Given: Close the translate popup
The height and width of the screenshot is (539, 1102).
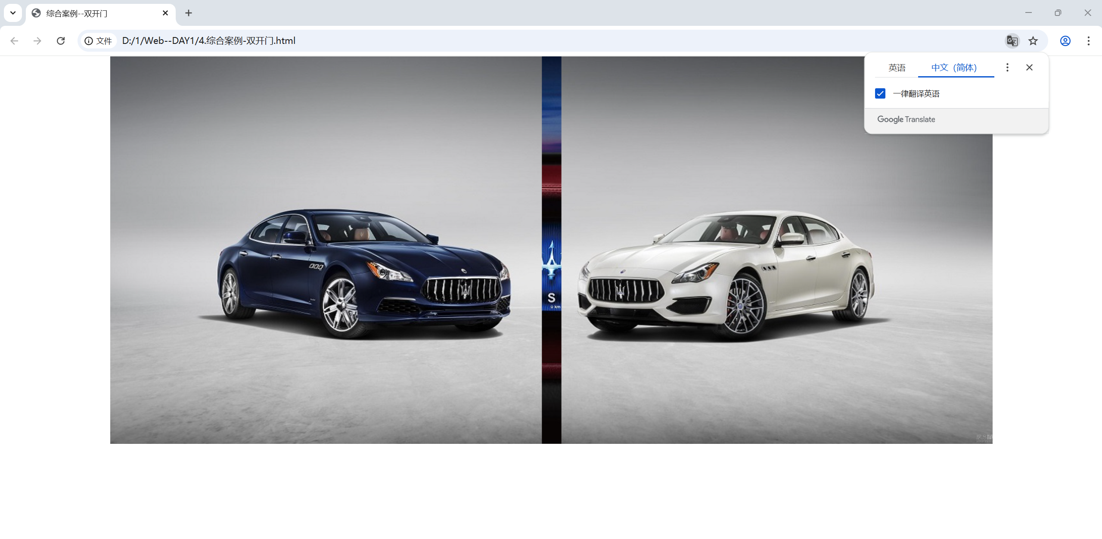Looking at the screenshot, I should coord(1029,67).
